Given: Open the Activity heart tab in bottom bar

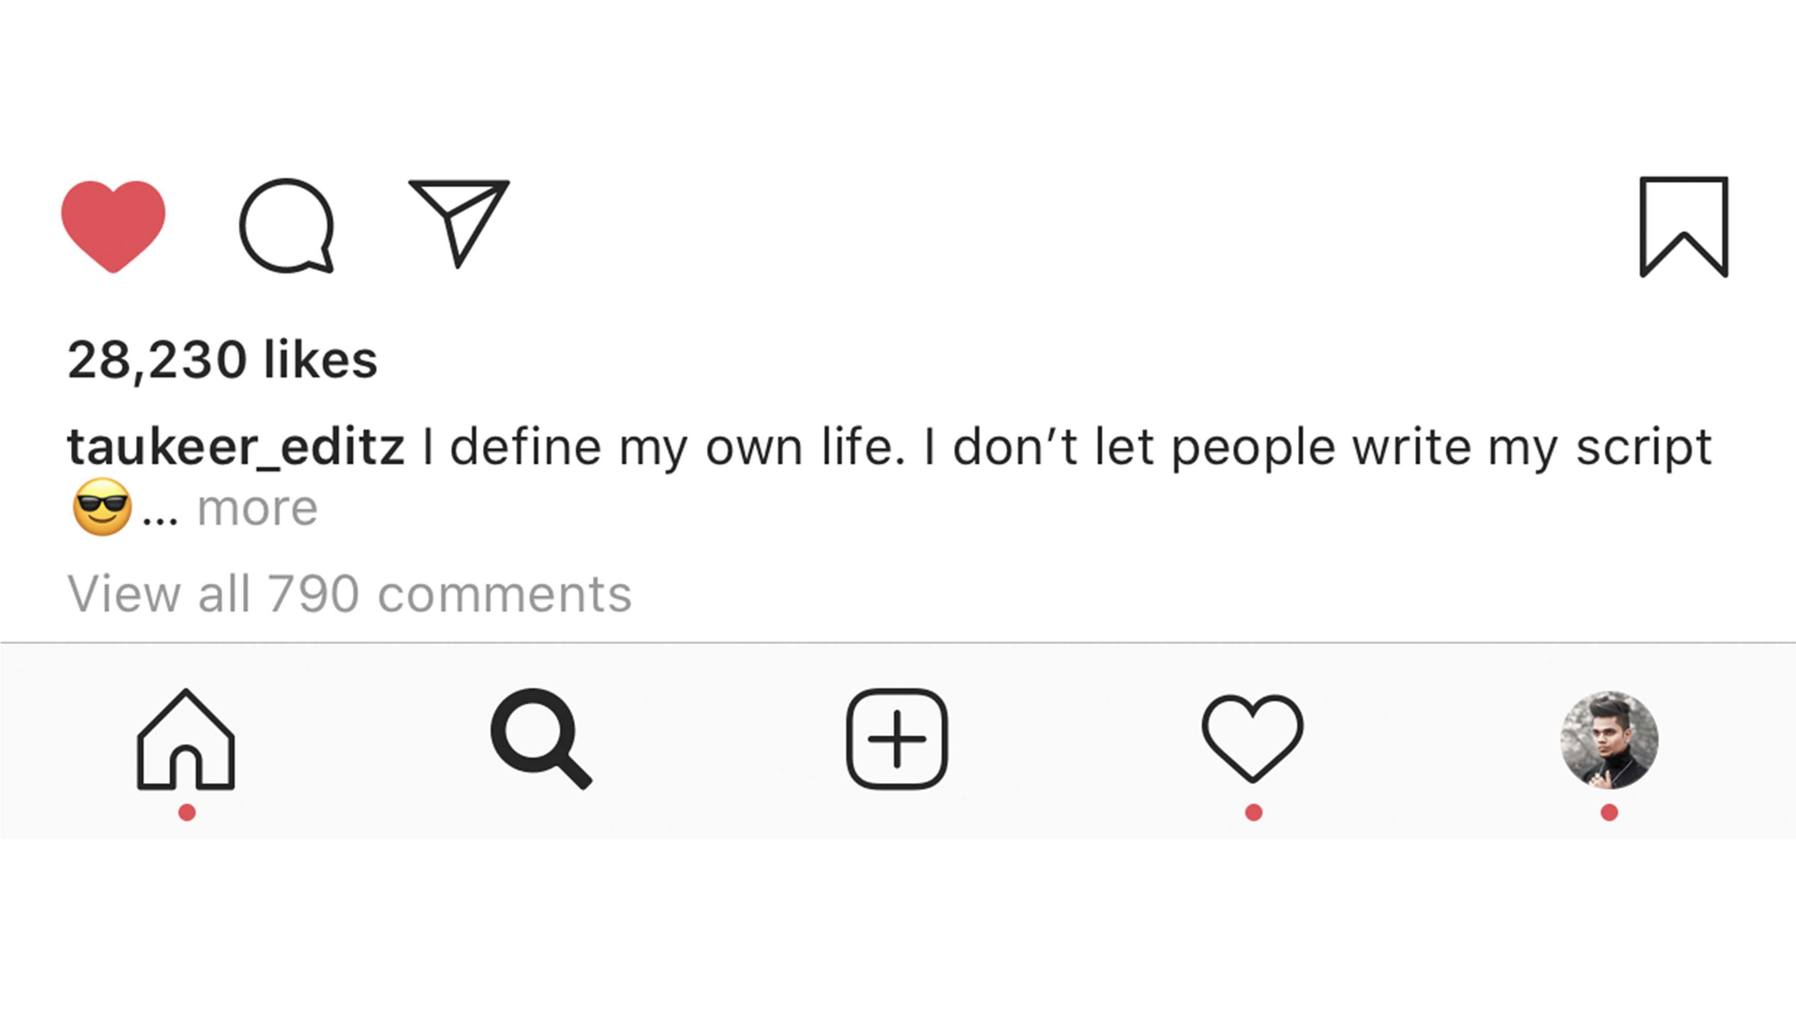Looking at the screenshot, I should click(x=1252, y=738).
